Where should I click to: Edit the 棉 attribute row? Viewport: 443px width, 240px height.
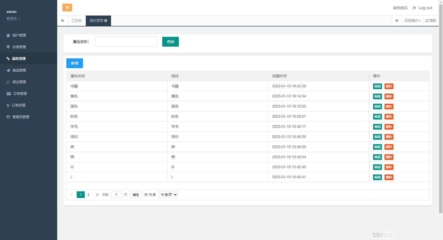(377, 157)
